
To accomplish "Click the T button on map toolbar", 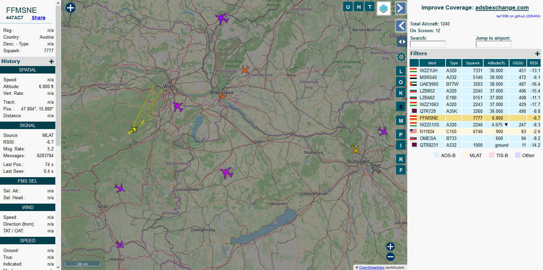I will [370, 7].
